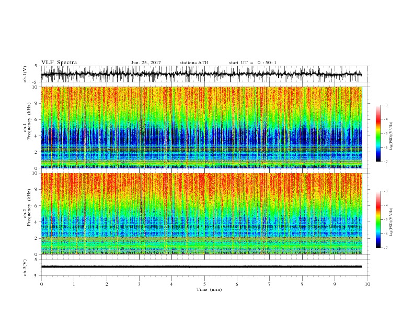Click the ch.2 colorbar 'log(PSD)(V²/Hz)' label
414x319 pixels.
click(x=392, y=222)
